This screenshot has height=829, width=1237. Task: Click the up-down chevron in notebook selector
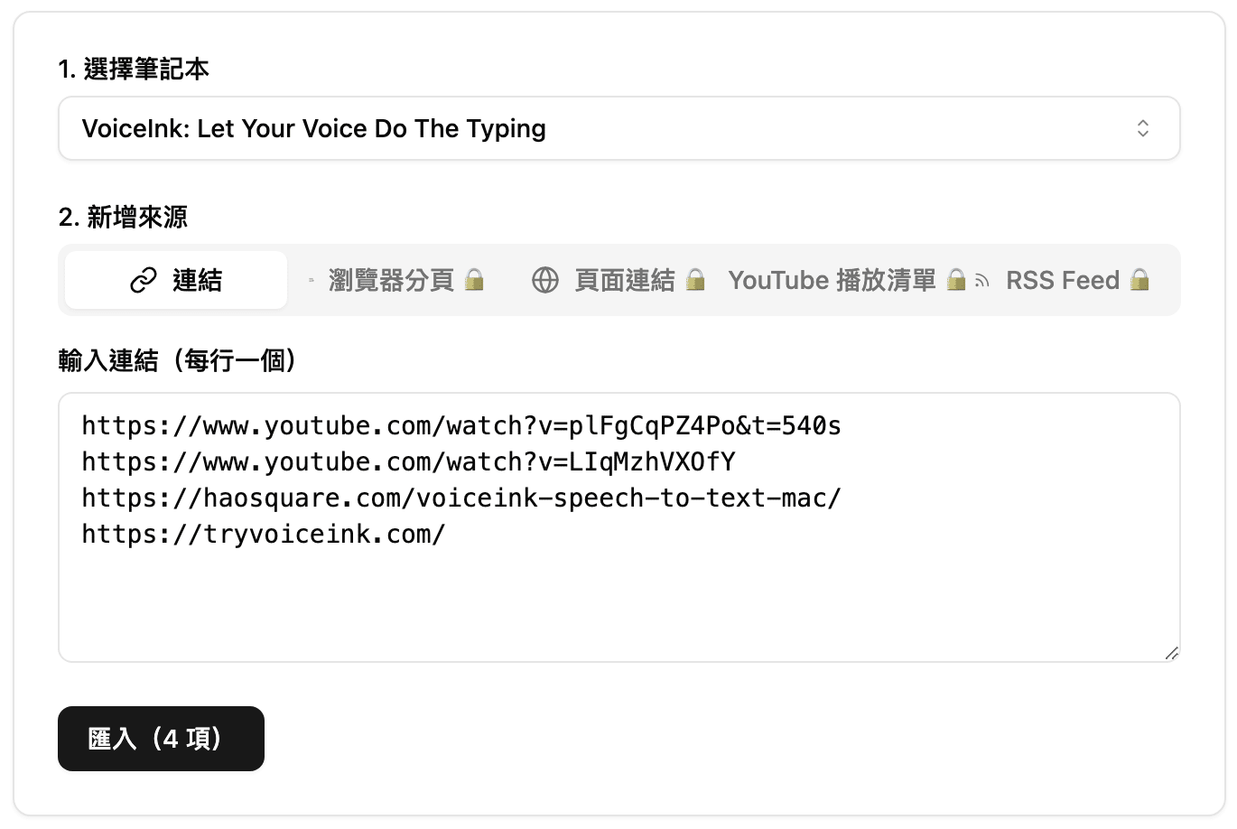pyautogui.click(x=1142, y=128)
